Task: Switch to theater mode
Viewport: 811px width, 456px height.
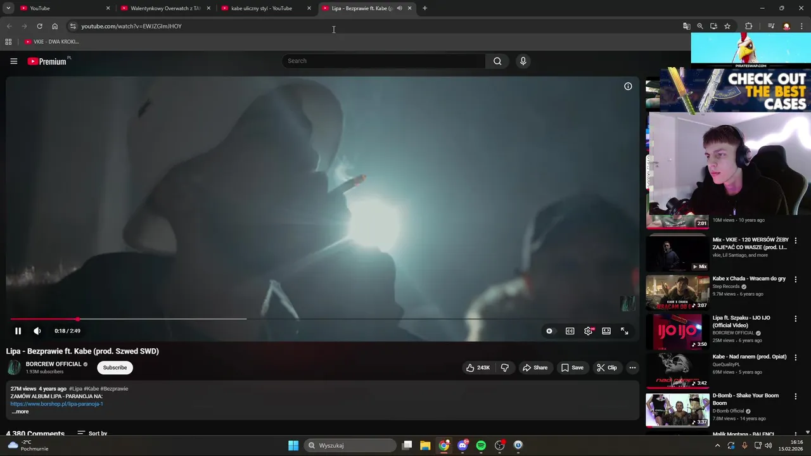Action: tap(606, 331)
